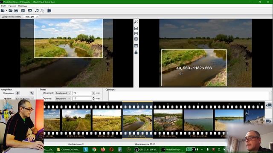Open Google Chrome from the taskbar
The height and width of the screenshot is (153, 273).
pyautogui.click(x=94, y=149)
